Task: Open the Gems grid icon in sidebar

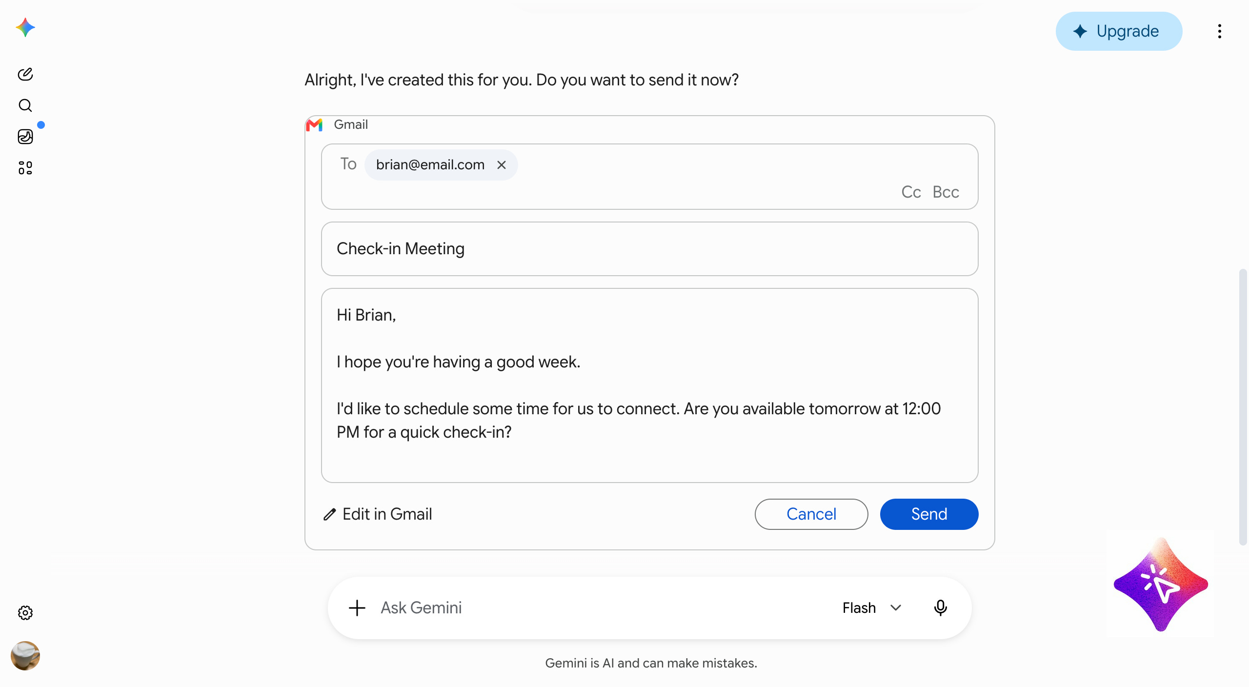Action: 25,168
